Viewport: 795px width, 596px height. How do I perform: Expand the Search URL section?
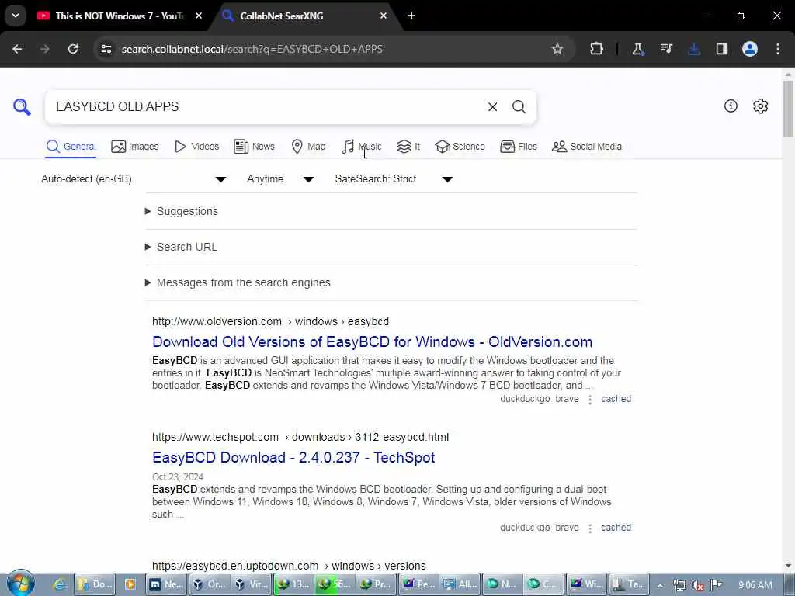point(181,247)
